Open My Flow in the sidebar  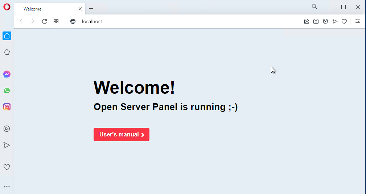pos(7,145)
